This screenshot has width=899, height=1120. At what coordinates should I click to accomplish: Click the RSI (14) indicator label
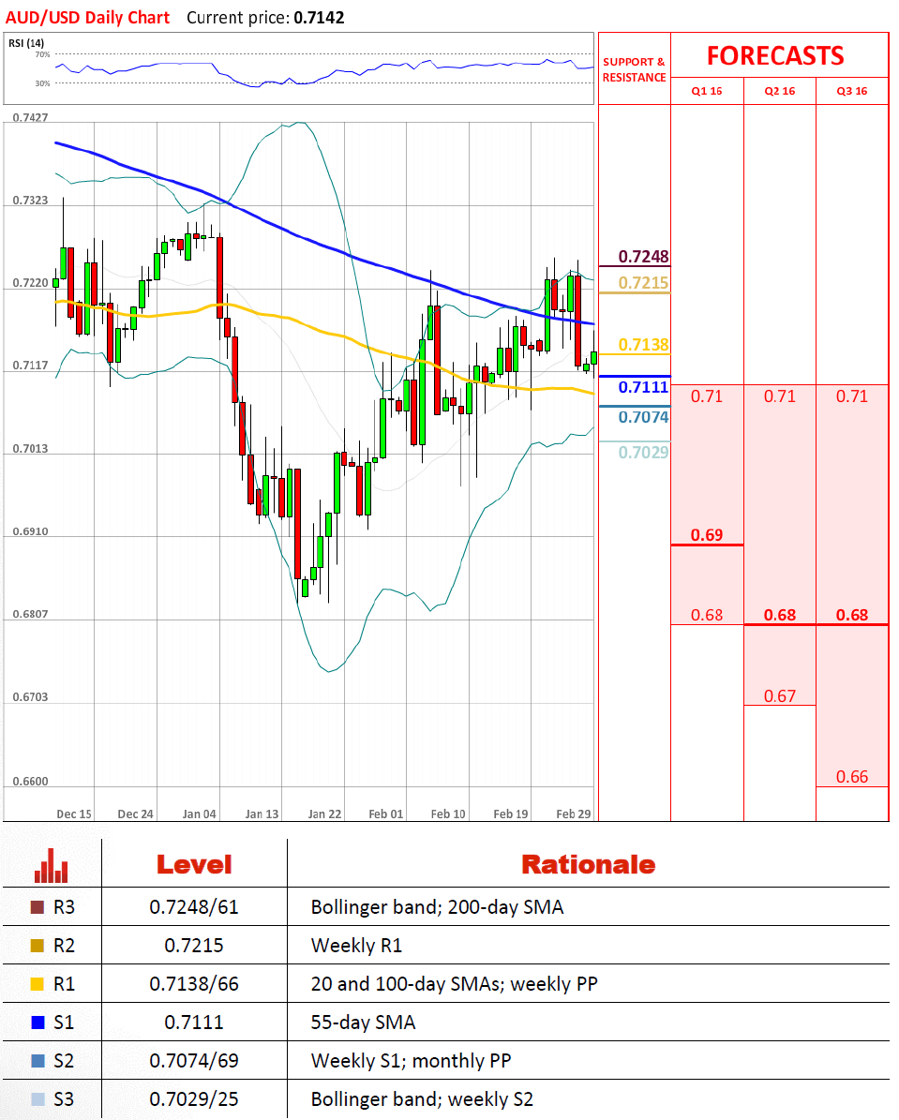pyautogui.click(x=26, y=43)
